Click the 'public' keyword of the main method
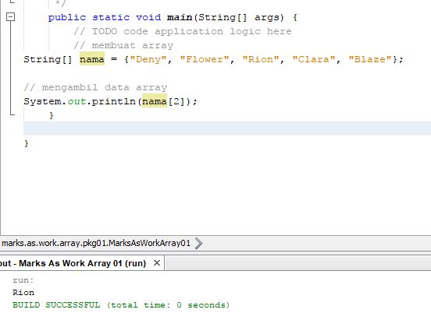Viewport: 431px width, 313px height. (67, 17)
